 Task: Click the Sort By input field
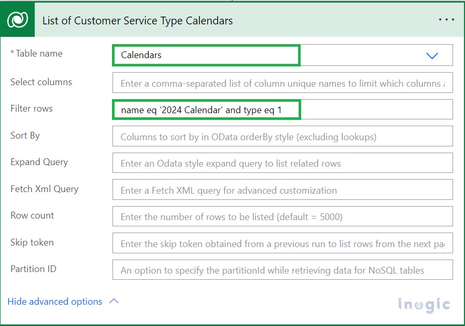pos(283,136)
